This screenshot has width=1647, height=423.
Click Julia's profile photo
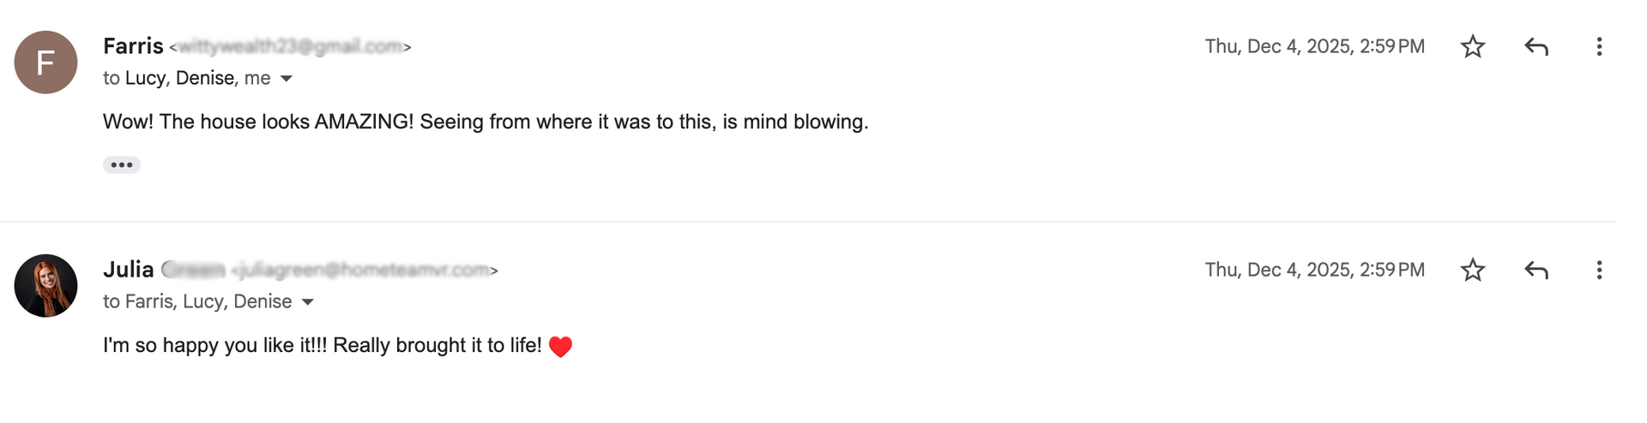coord(45,285)
